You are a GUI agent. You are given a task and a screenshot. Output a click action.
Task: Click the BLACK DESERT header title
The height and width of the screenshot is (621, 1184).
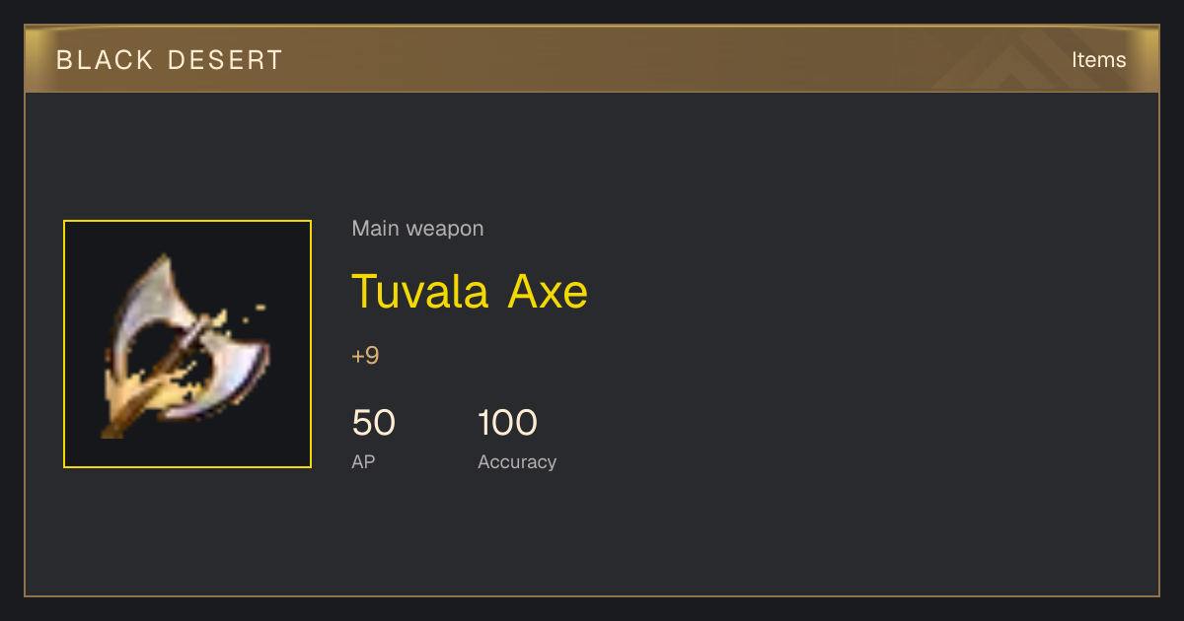tap(170, 60)
